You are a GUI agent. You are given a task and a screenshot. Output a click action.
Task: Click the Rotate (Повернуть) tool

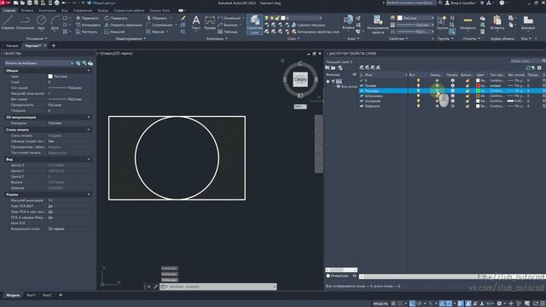click(116, 18)
